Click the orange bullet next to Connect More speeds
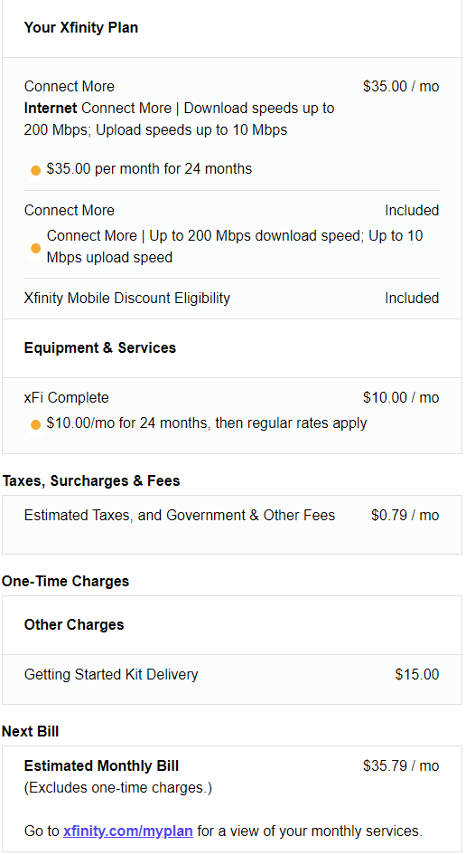 36,249
